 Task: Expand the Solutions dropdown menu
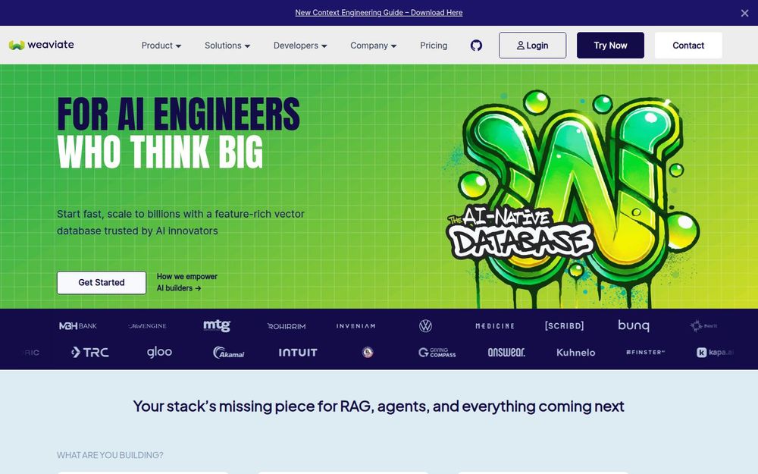[x=227, y=46]
